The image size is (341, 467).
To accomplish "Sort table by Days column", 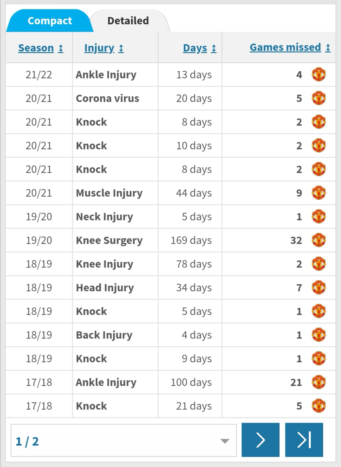I will [x=200, y=48].
